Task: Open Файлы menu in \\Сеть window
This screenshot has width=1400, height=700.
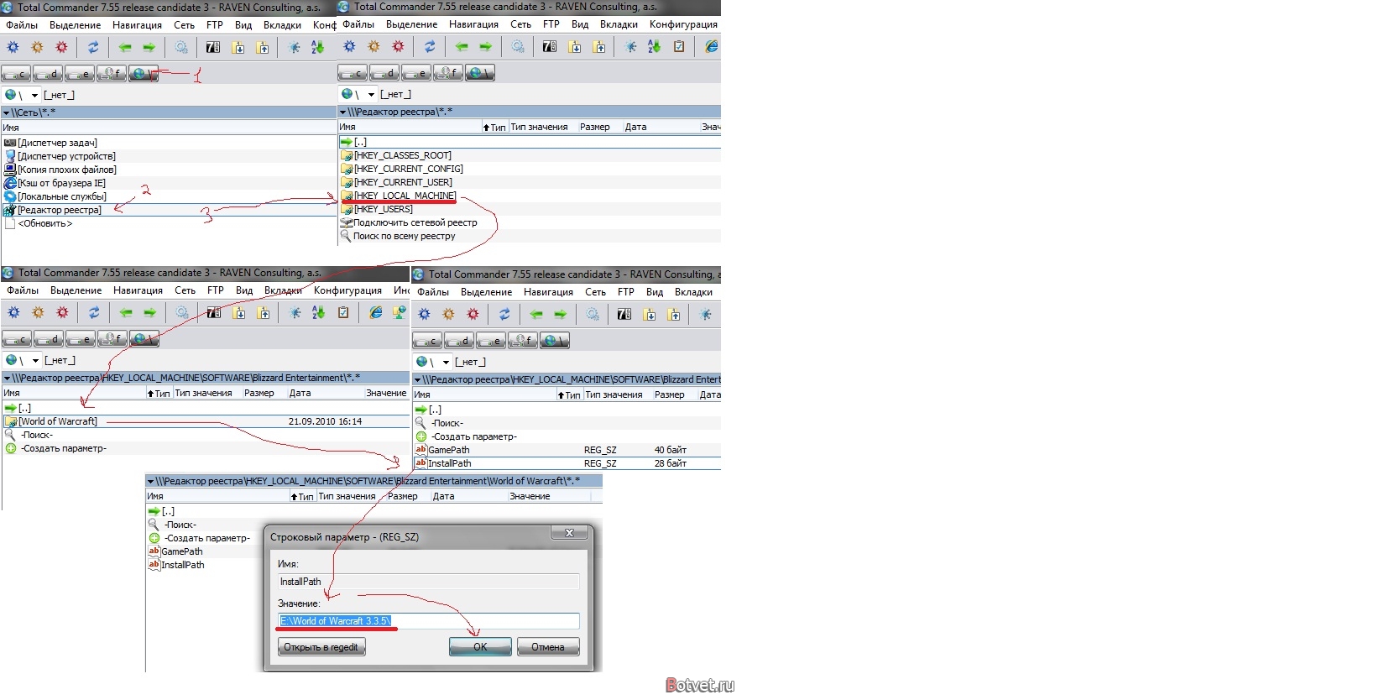Action: click(22, 25)
